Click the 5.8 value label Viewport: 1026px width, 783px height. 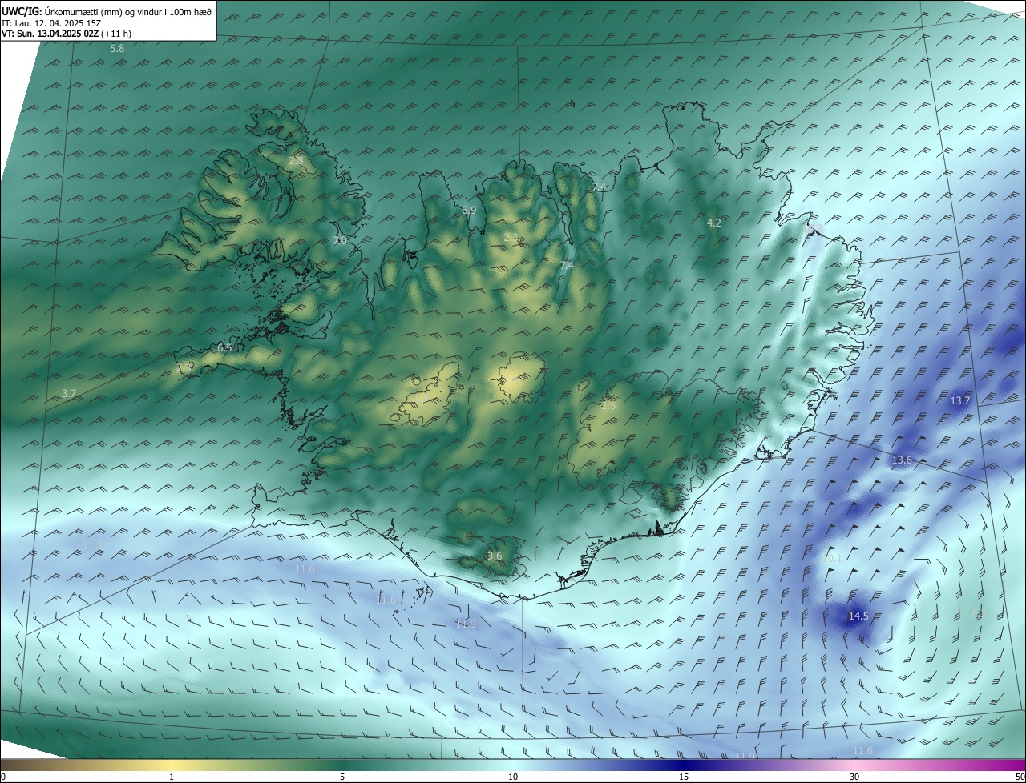pos(117,49)
